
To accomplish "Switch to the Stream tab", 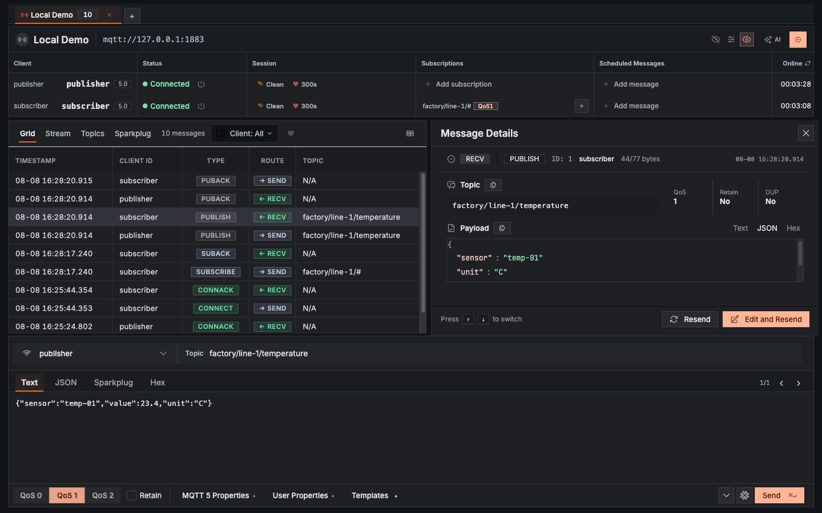I will [58, 133].
